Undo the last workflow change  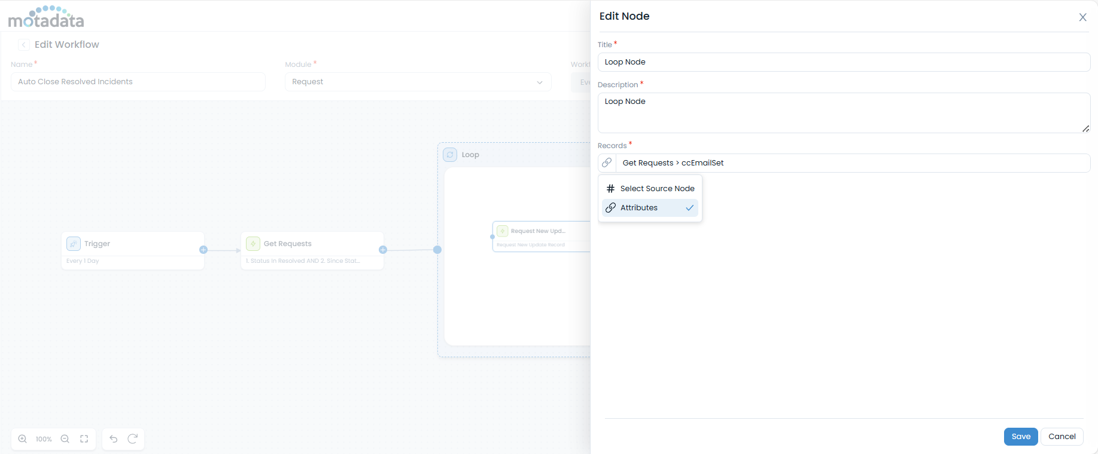[114, 439]
